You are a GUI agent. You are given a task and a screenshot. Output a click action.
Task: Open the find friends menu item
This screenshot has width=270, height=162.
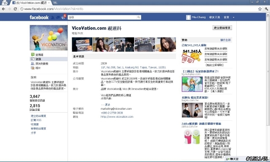214,17
